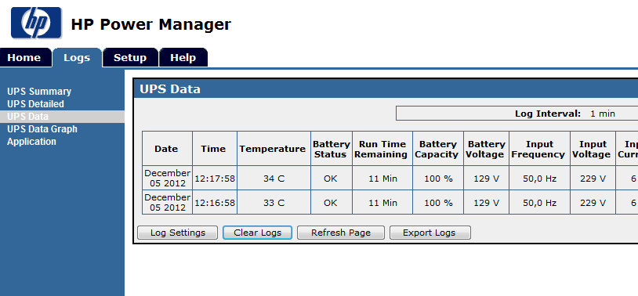The height and width of the screenshot is (296, 638).
Task: Click OK status in 12:17:58 row
Action: tap(331, 178)
